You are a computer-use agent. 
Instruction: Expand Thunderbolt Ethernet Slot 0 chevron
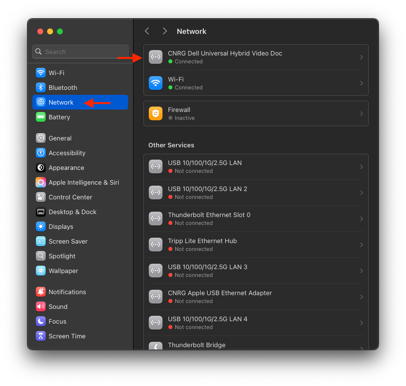coord(361,219)
